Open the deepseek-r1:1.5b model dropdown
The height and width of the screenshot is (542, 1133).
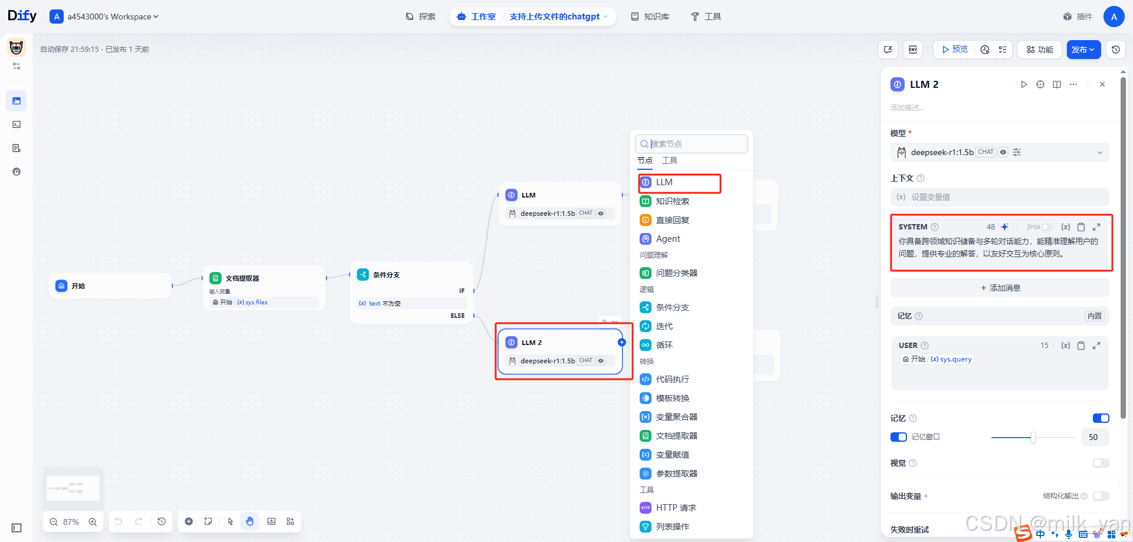pyautogui.click(x=1000, y=152)
